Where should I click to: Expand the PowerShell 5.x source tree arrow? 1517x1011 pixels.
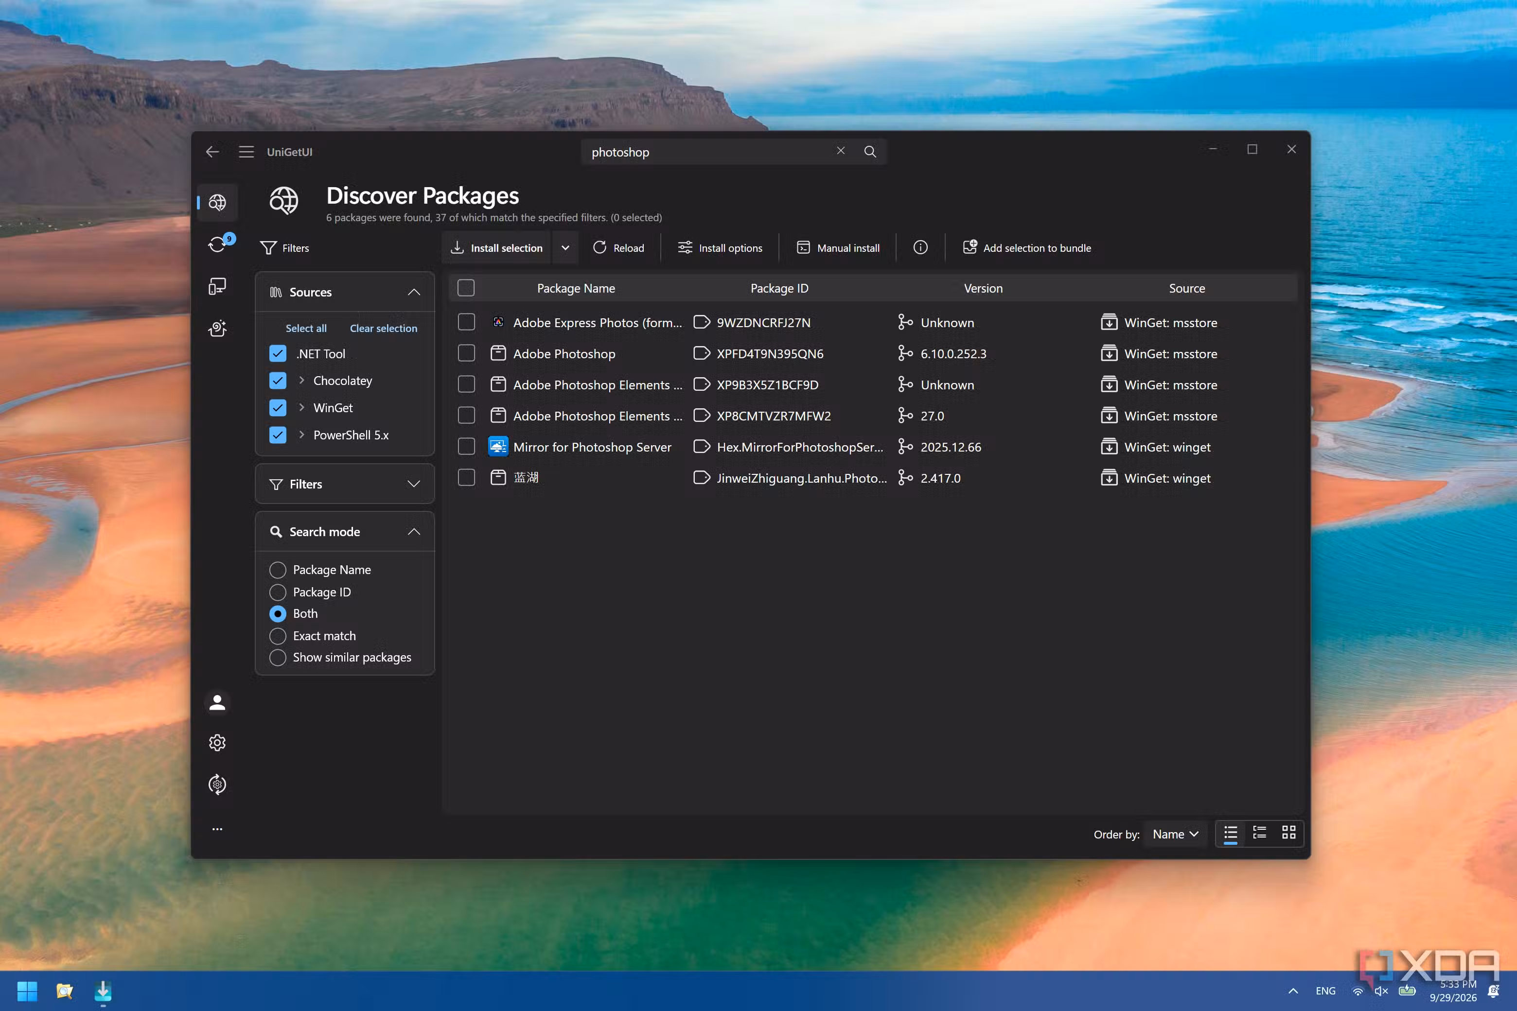click(301, 435)
